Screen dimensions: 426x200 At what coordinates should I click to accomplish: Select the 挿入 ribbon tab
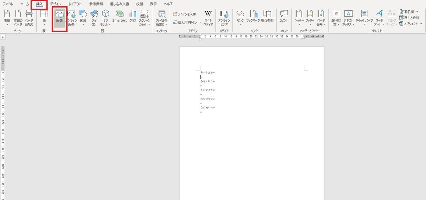(x=39, y=4)
